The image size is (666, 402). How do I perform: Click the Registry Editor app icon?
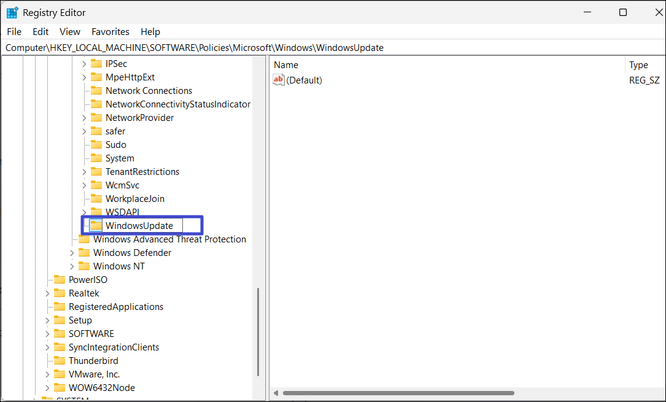12,13
